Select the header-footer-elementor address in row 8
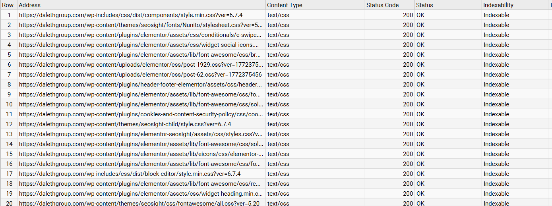552x206 pixels. coord(141,85)
